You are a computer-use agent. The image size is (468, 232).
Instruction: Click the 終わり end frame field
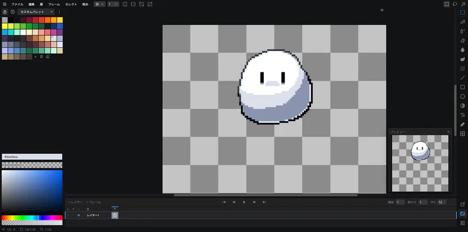click(x=423, y=202)
